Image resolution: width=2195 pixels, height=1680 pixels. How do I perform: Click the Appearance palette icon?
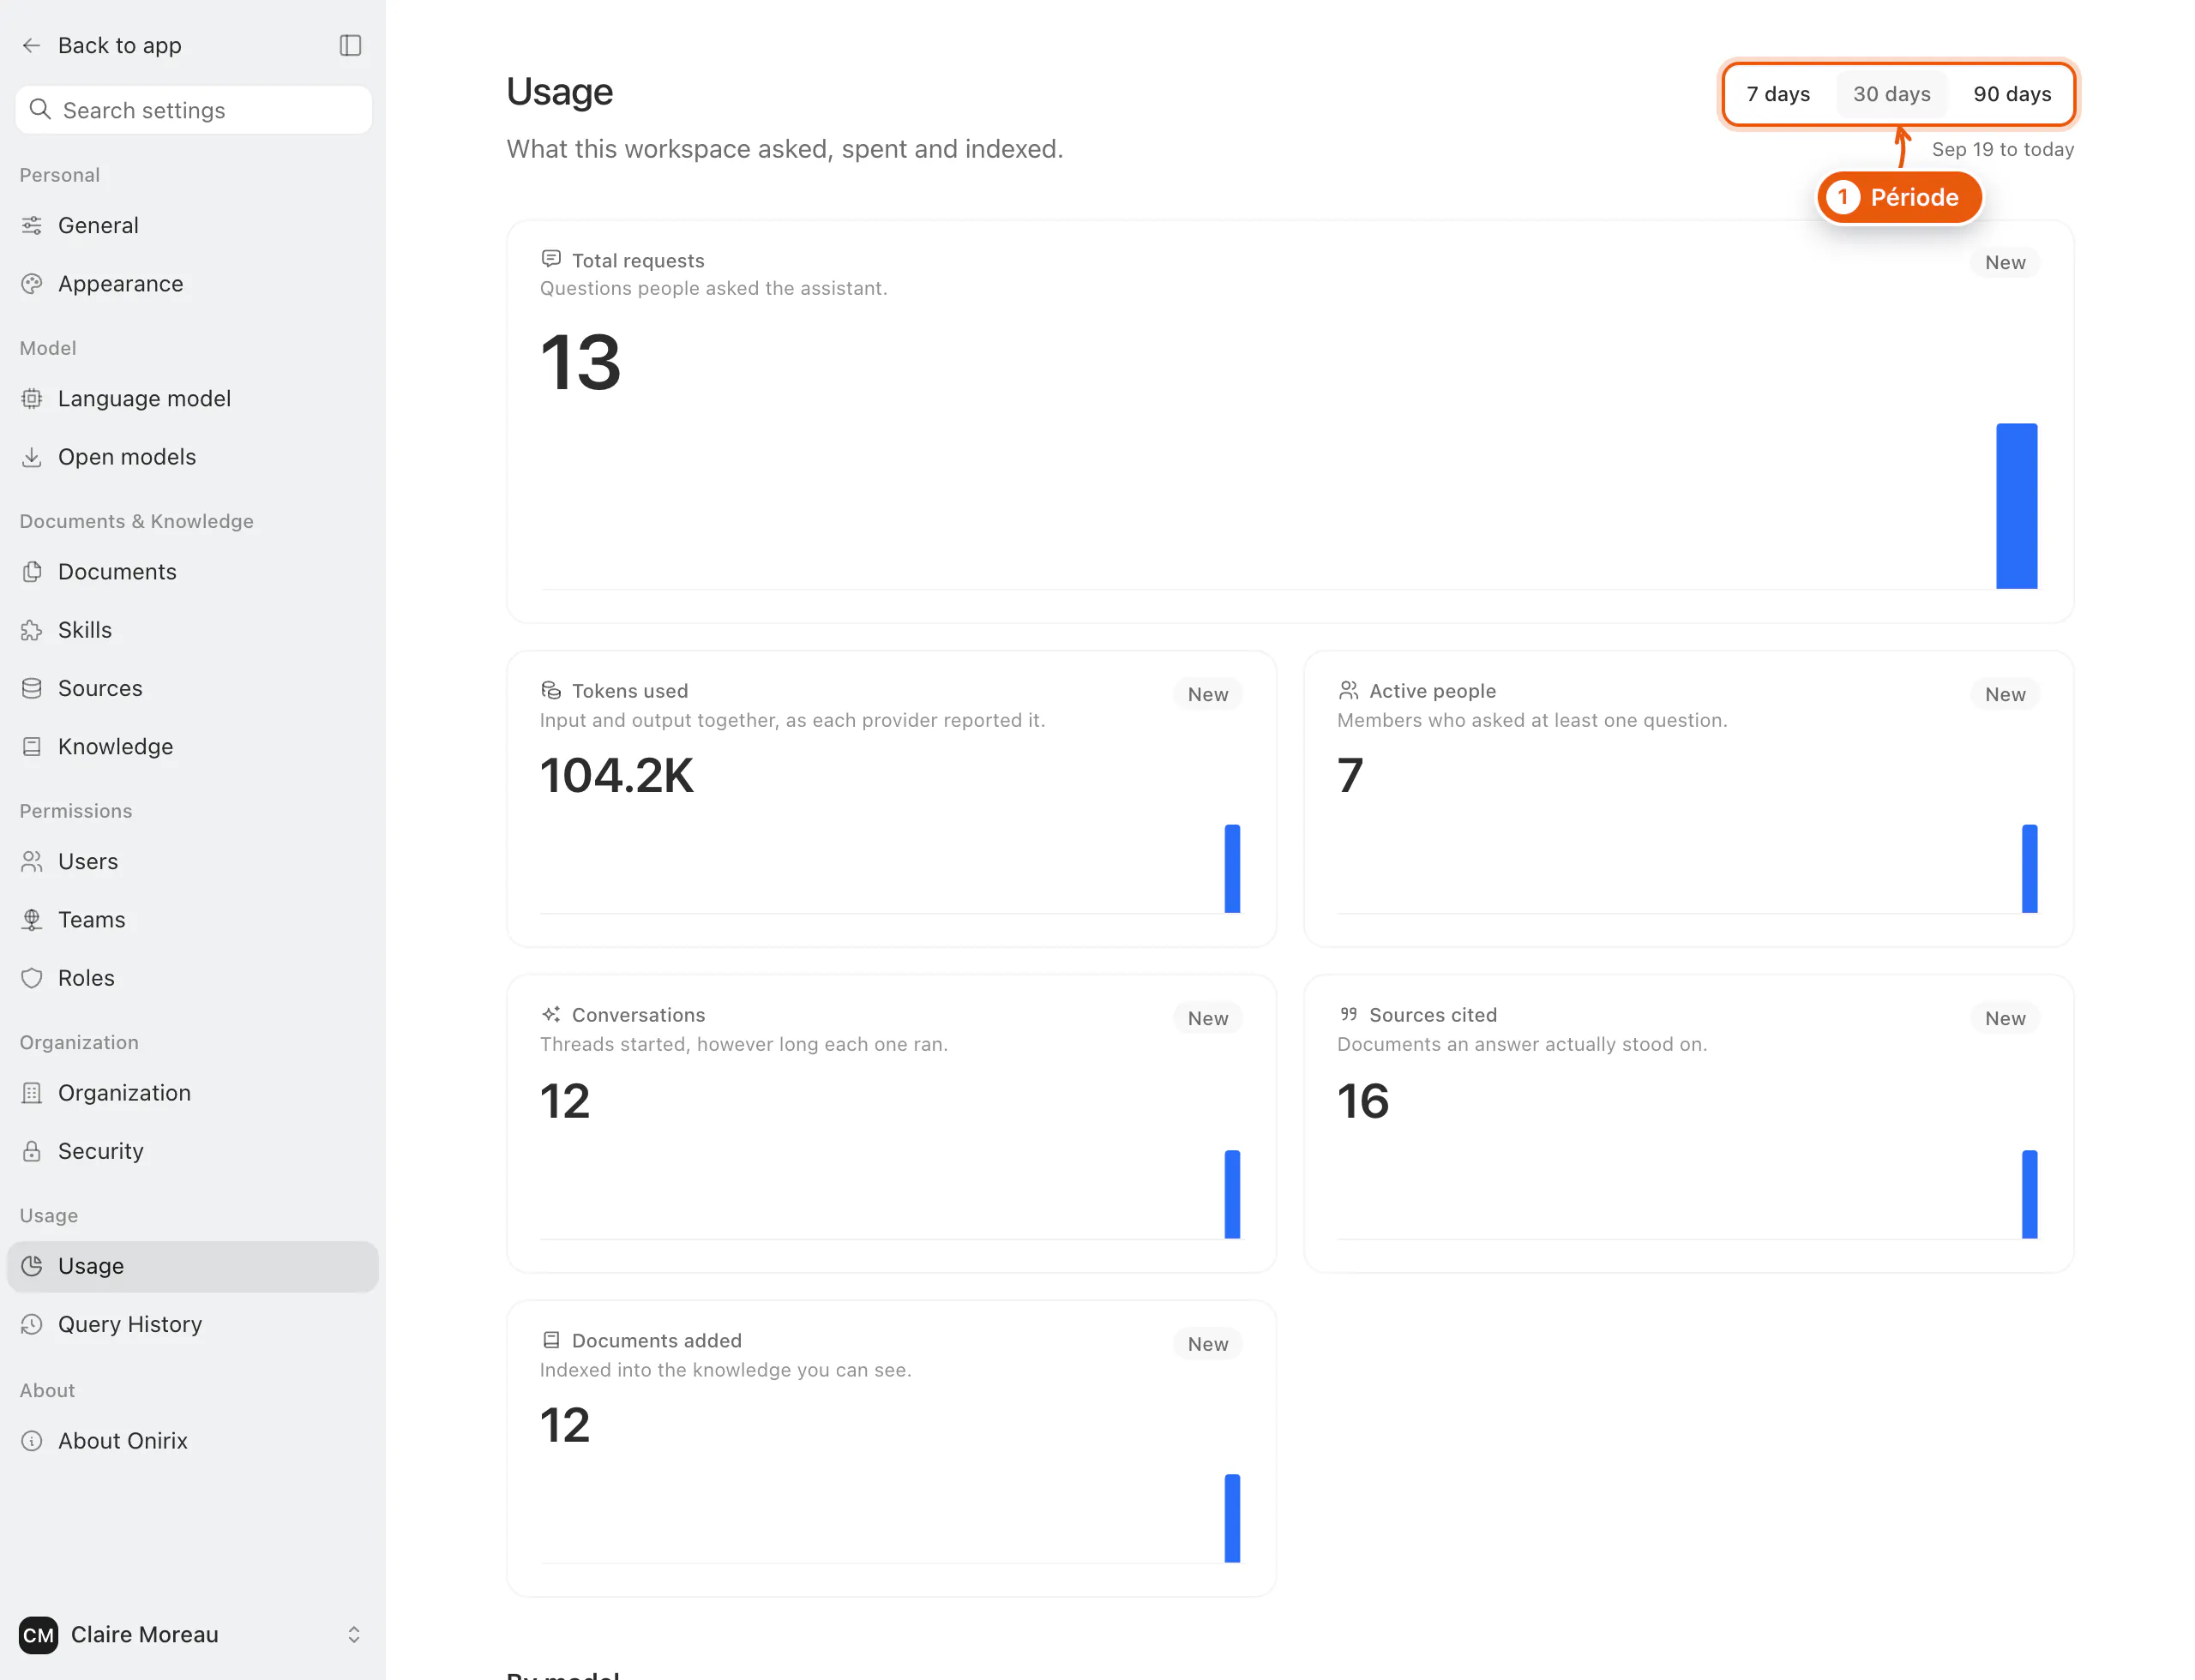click(x=32, y=284)
